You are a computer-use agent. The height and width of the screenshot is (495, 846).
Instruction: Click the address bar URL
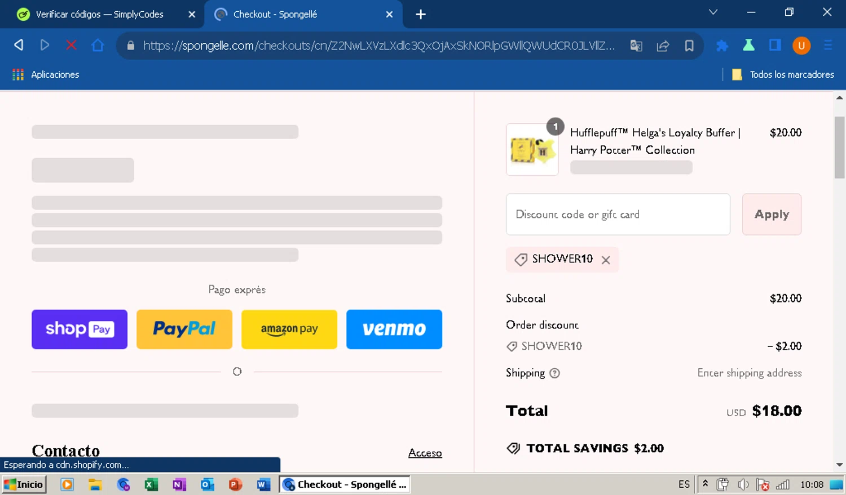tap(378, 46)
